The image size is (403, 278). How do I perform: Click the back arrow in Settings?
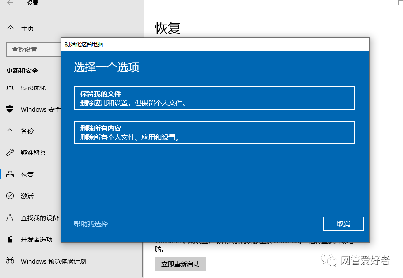(x=10, y=3)
